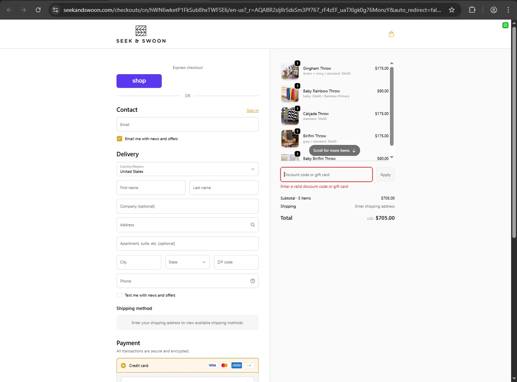Click the green extension indicator square
Image resolution: width=517 pixels, height=382 pixels.
tap(505, 25)
